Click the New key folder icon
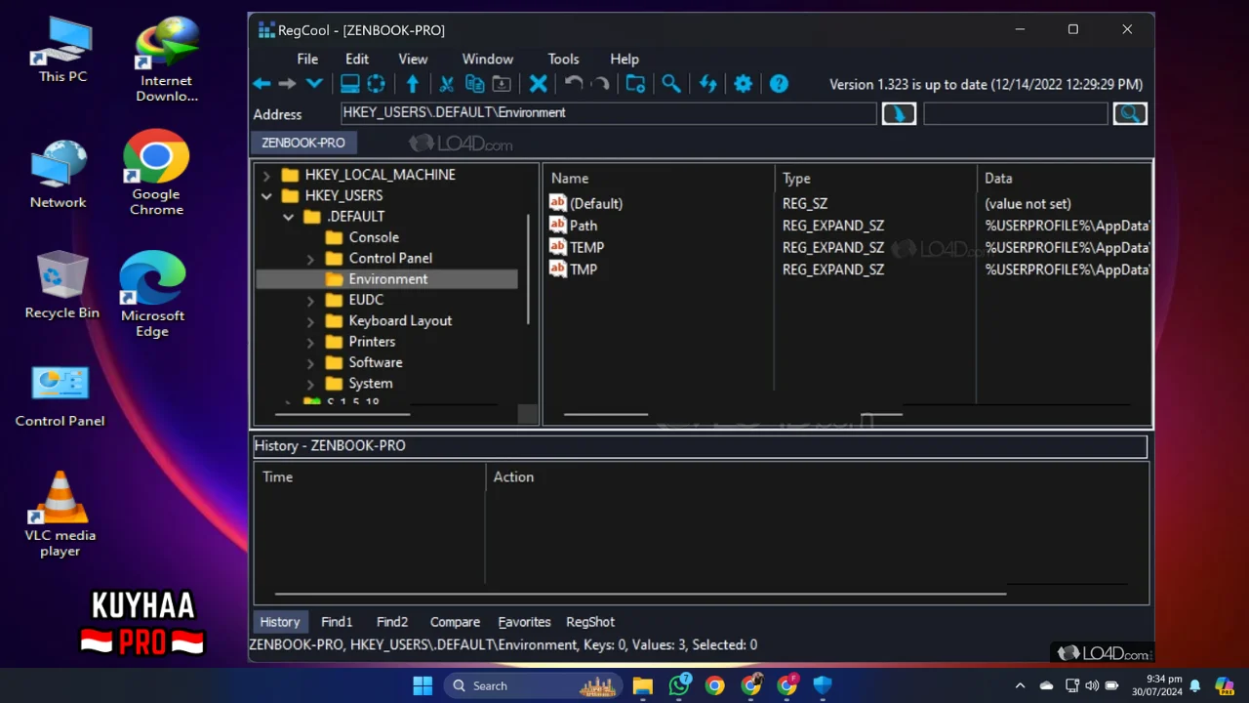This screenshot has height=703, width=1249. (635, 84)
